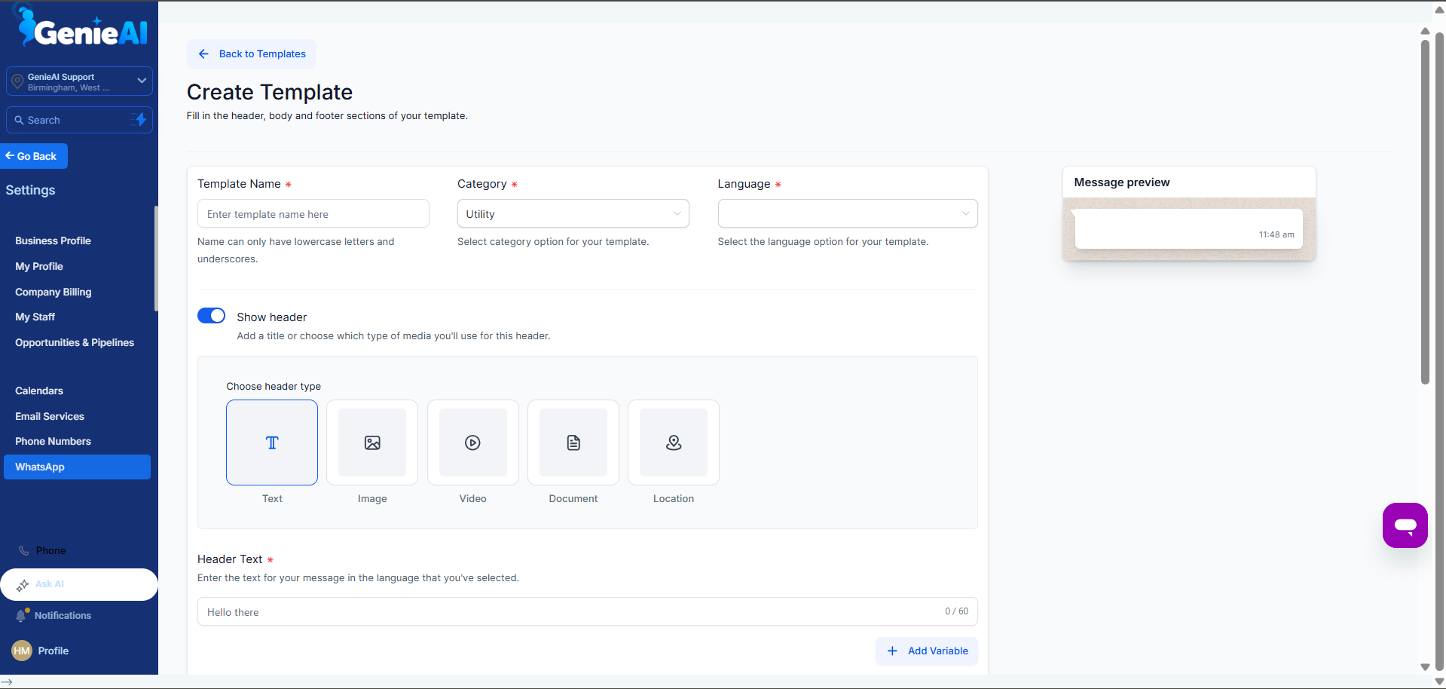1446x689 pixels.
Task: Navigate using Back to Templates
Action: 251,54
